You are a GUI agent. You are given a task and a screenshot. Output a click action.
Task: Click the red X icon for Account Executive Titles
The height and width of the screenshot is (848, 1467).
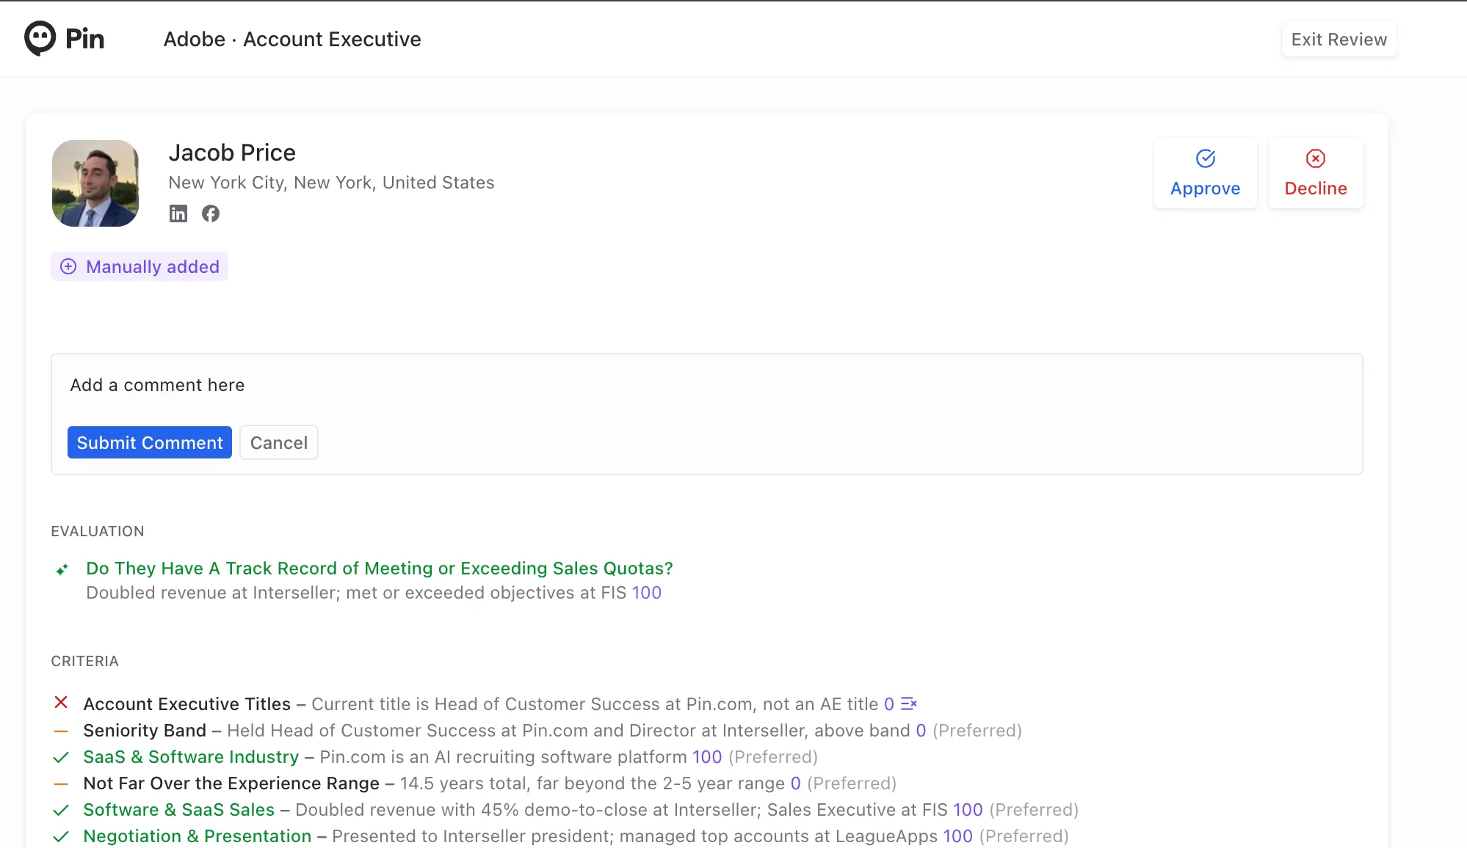tap(61, 703)
